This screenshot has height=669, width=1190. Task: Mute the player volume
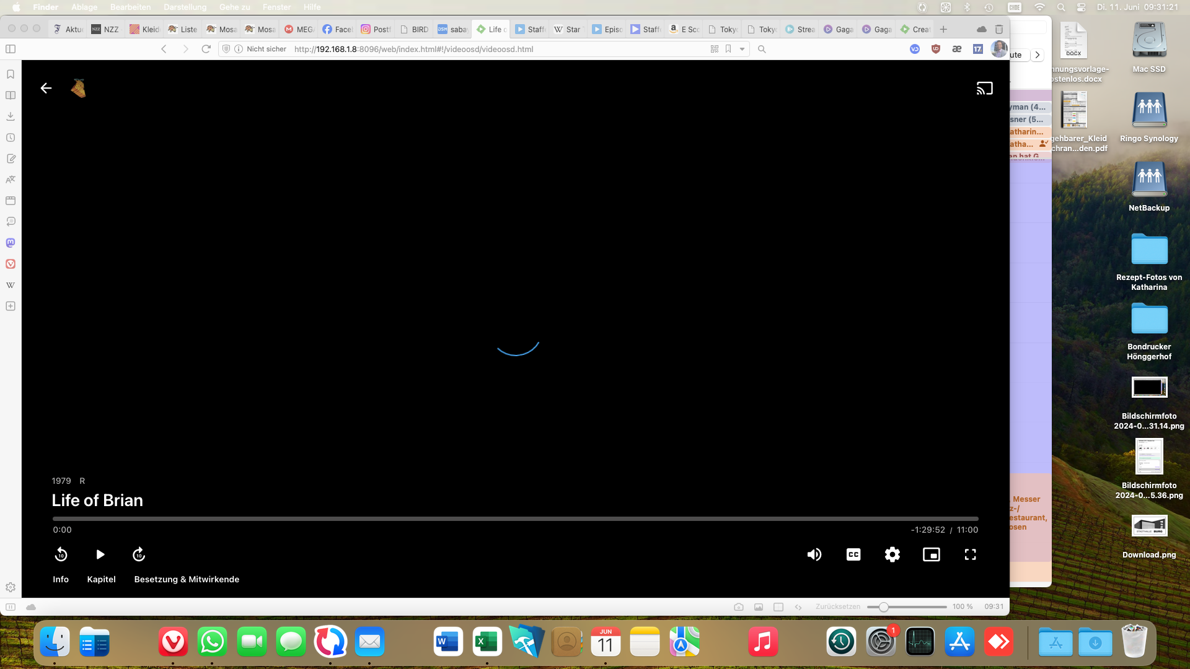click(x=814, y=554)
